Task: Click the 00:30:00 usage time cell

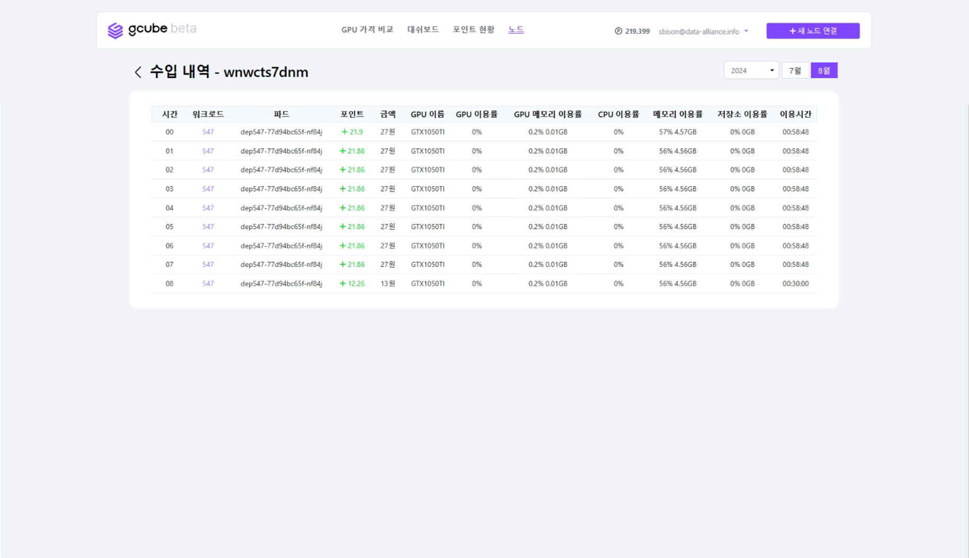Action: (x=795, y=284)
